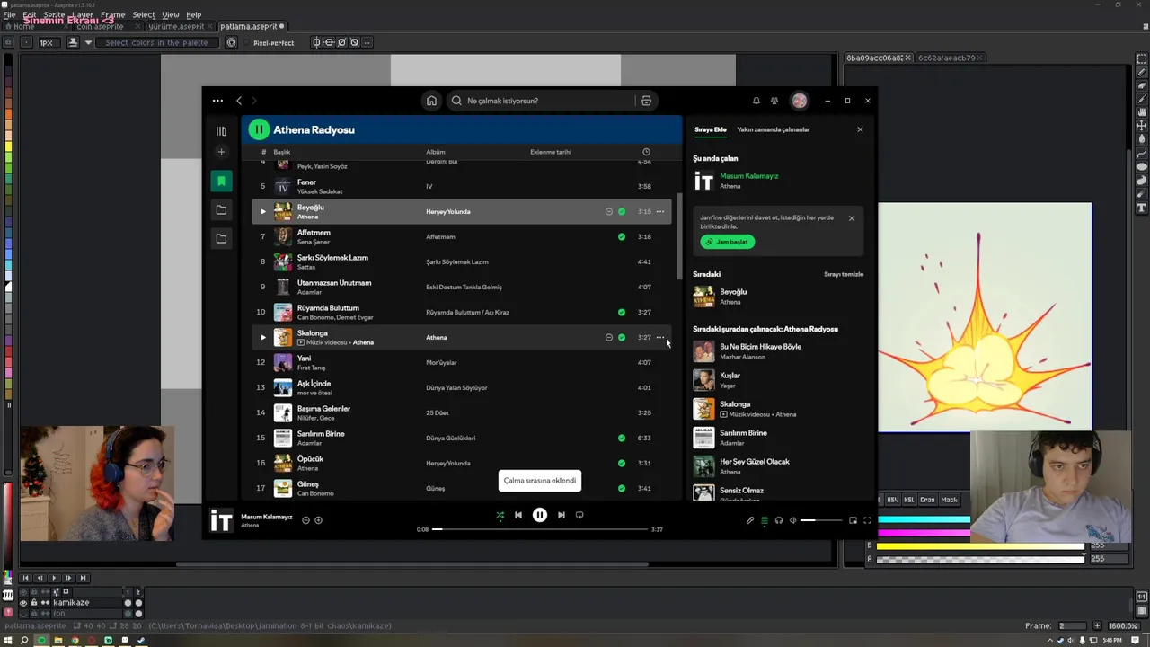Open the Spotify mini player icon
The height and width of the screenshot is (647, 1150).
[x=853, y=520]
